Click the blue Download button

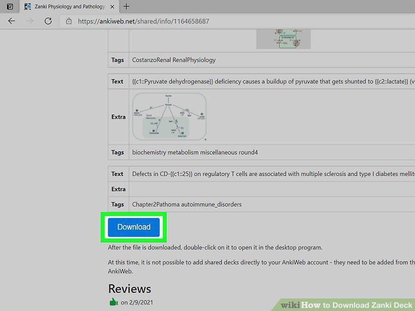[133, 227]
